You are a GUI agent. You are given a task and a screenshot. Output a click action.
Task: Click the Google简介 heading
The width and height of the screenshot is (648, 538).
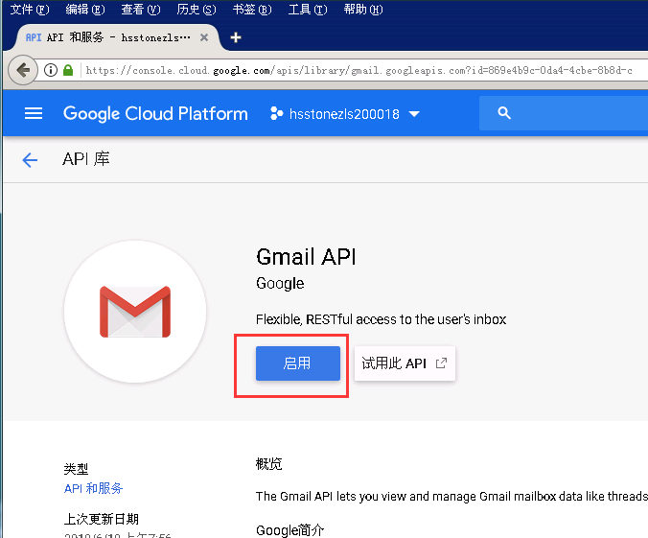(x=290, y=530)
